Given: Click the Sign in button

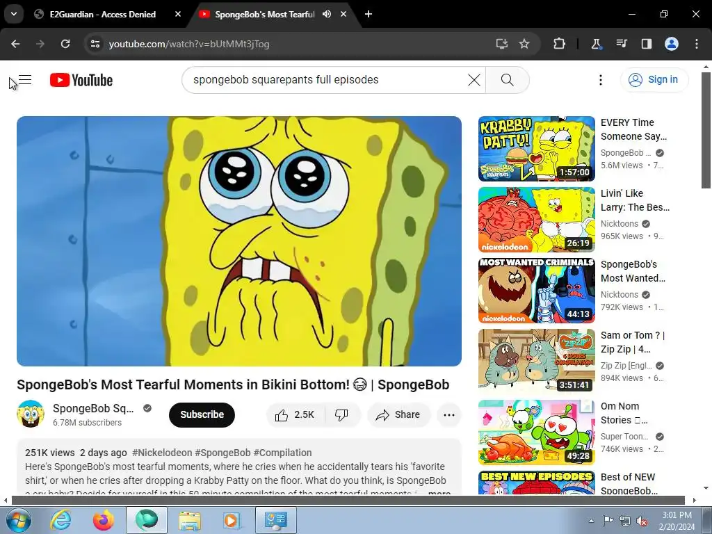Looking at the screenshot, I should pos(654,80).
